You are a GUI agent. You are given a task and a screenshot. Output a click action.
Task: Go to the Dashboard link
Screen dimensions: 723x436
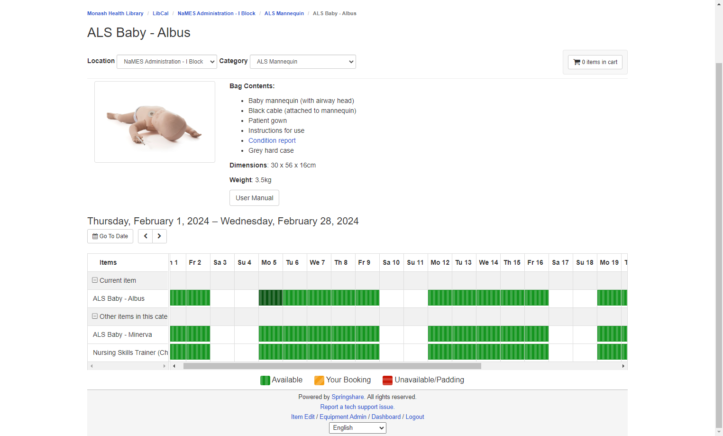[x=386, y=417]
